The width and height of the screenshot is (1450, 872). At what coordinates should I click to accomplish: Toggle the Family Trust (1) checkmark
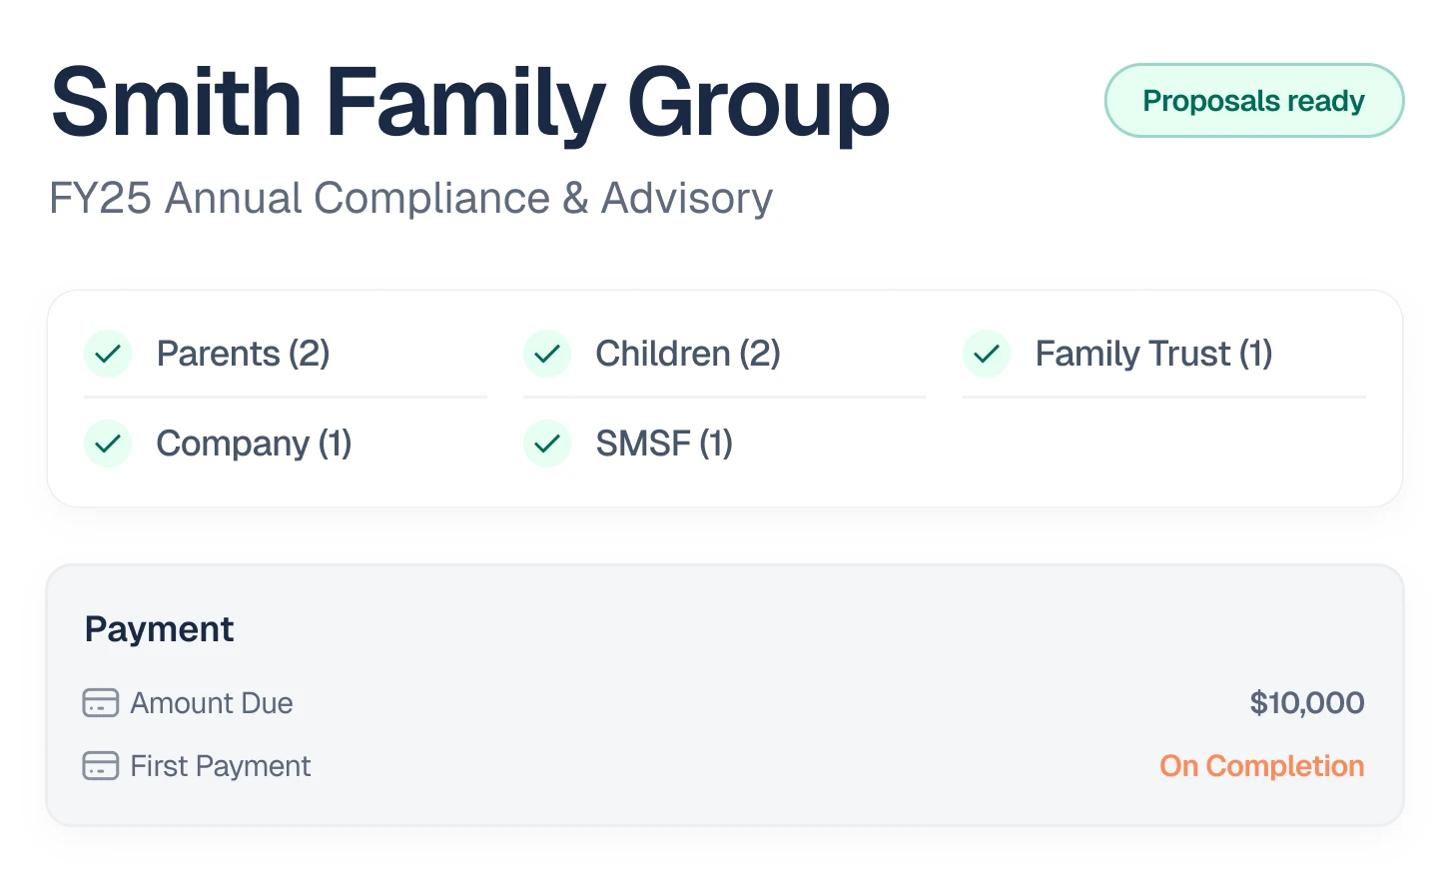coord(987,354)
